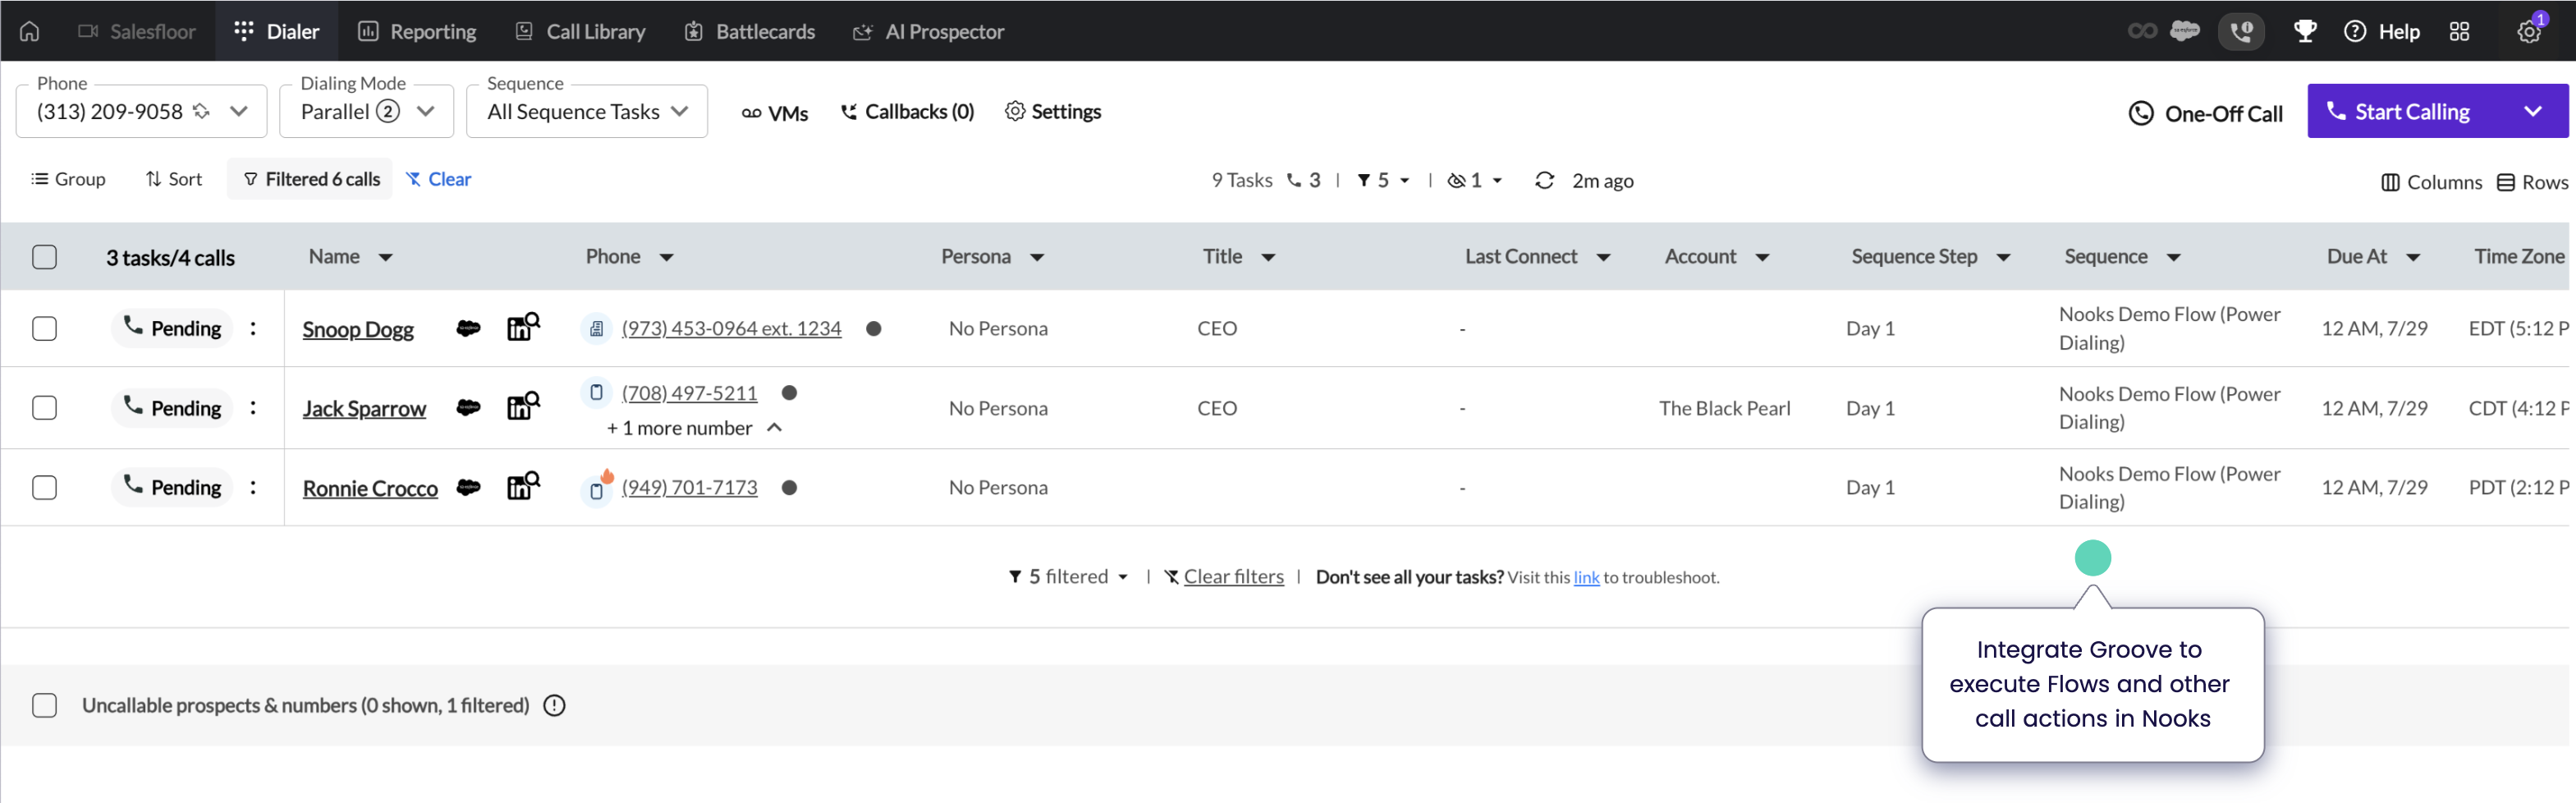Open the Rows options
The width and height of the screenshot is (2576, 803).
pos(2532,182)
